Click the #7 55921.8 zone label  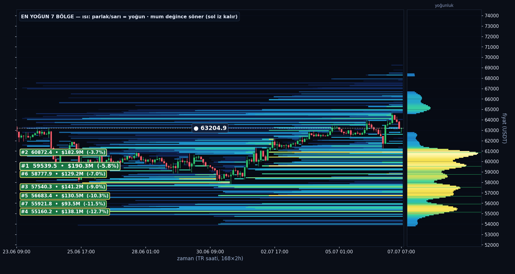[x=63, y=204]
